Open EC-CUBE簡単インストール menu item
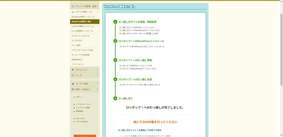 (85, 31)
